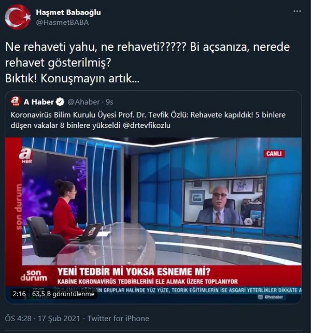Click the 2:16 video duration label
This screenshot has height=333, width=311.
pyautogui.click(x=19, y=294)
